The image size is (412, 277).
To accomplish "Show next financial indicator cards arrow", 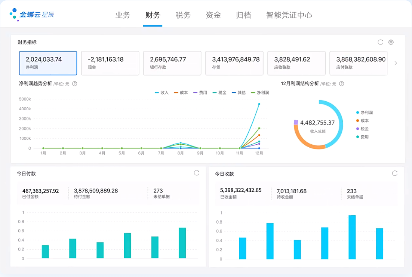I will (396, 63).
